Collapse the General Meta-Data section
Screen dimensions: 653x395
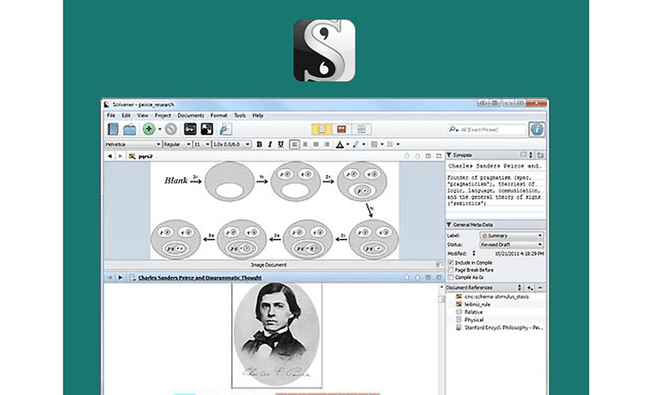tap(449, 225)
